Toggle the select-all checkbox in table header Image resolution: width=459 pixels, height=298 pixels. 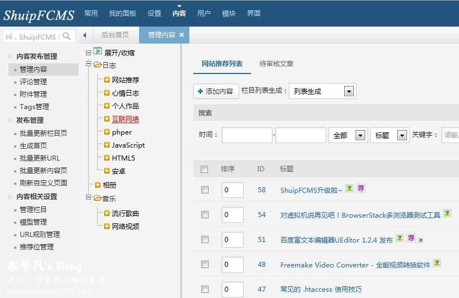click(204, 169)
